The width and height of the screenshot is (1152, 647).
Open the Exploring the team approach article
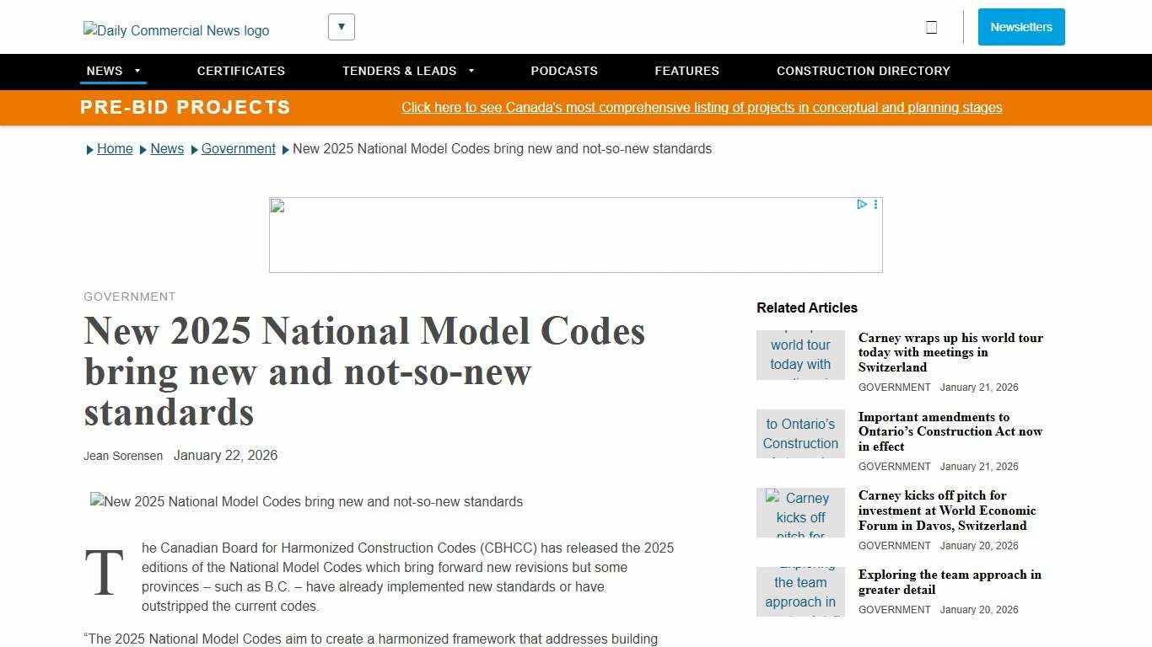pyautogui.click(x=949, y=582)
